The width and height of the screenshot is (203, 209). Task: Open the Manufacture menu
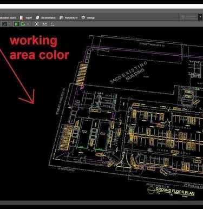pyautogui.click(x=69, y=18)
